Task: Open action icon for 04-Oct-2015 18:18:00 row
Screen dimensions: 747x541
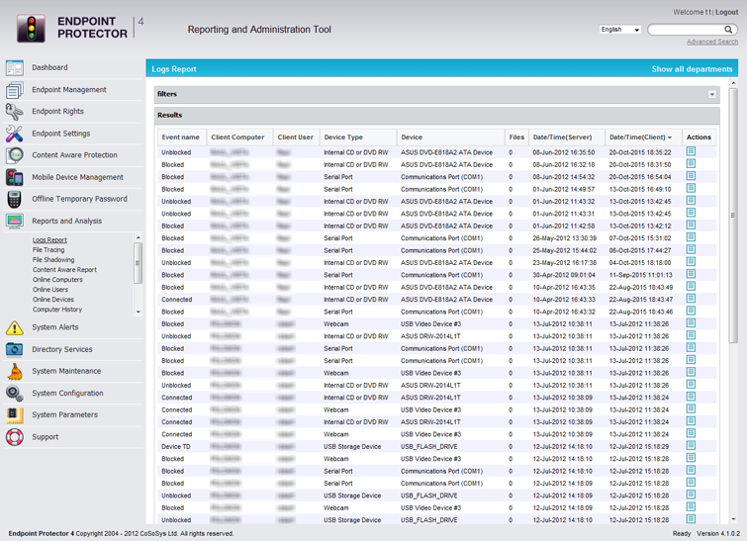Action: (x=691, y=262)
